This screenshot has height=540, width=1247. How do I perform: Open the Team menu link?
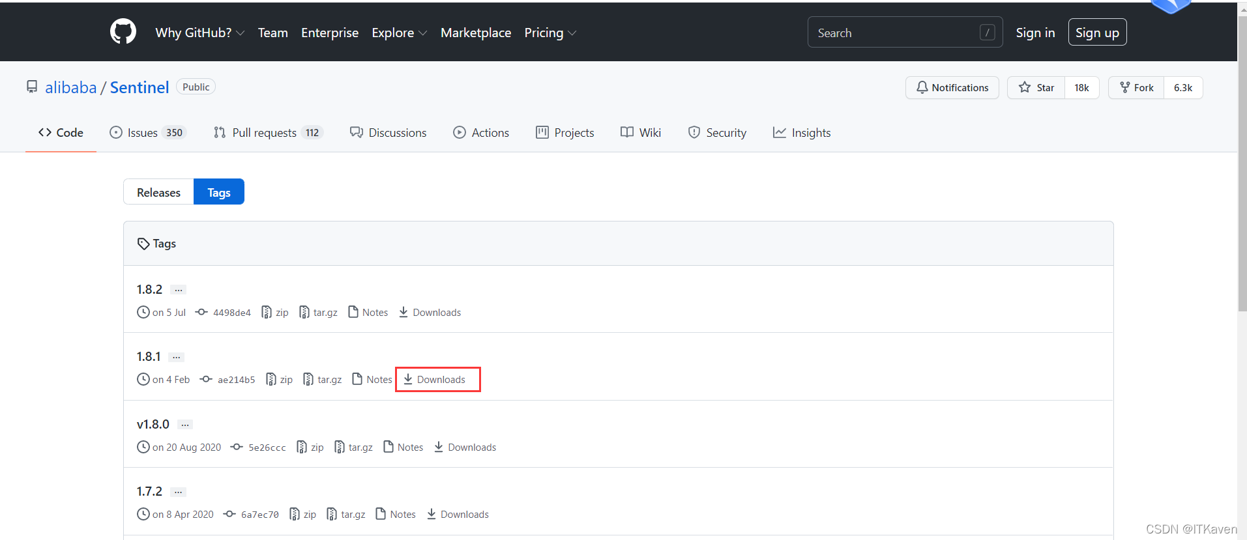pos(272,33)
